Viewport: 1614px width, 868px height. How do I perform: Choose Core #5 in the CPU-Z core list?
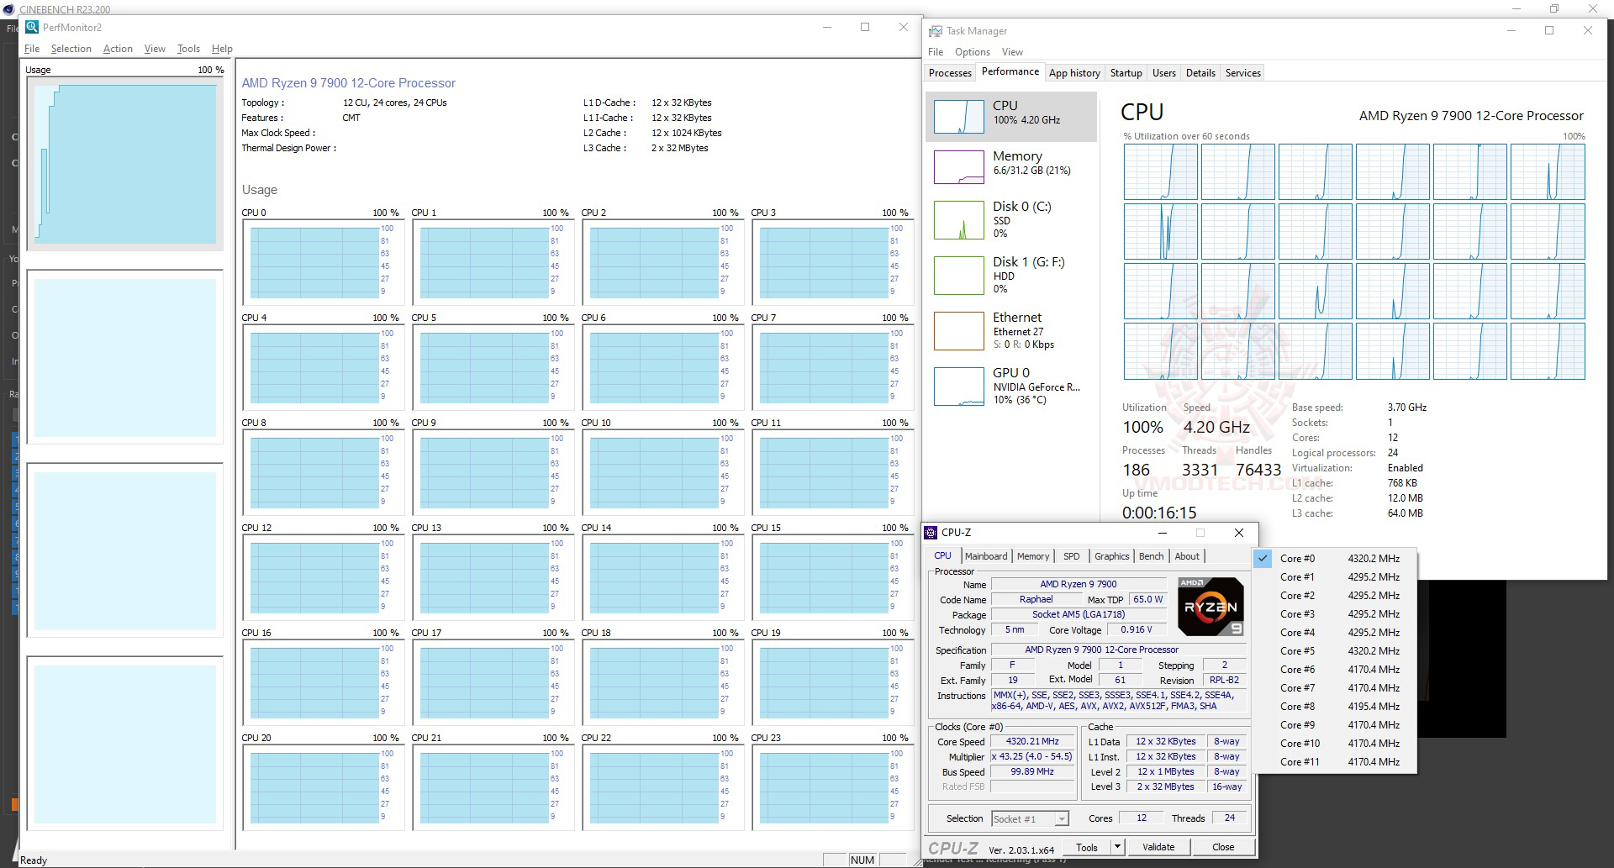click(x=1333, y=651)
